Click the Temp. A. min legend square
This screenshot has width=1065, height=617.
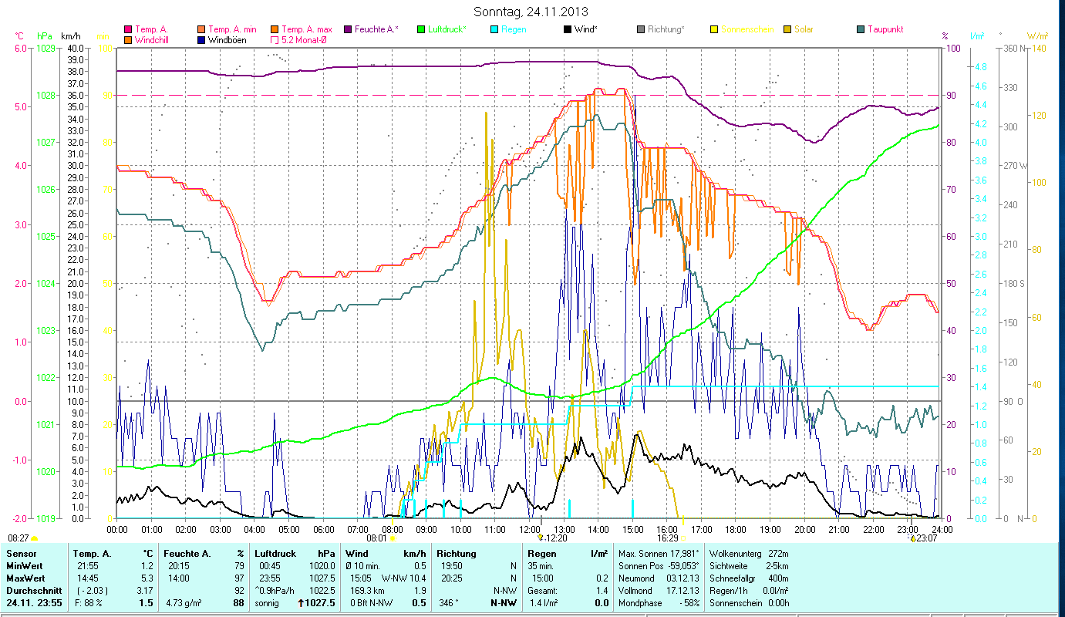(x=202, y=30)
